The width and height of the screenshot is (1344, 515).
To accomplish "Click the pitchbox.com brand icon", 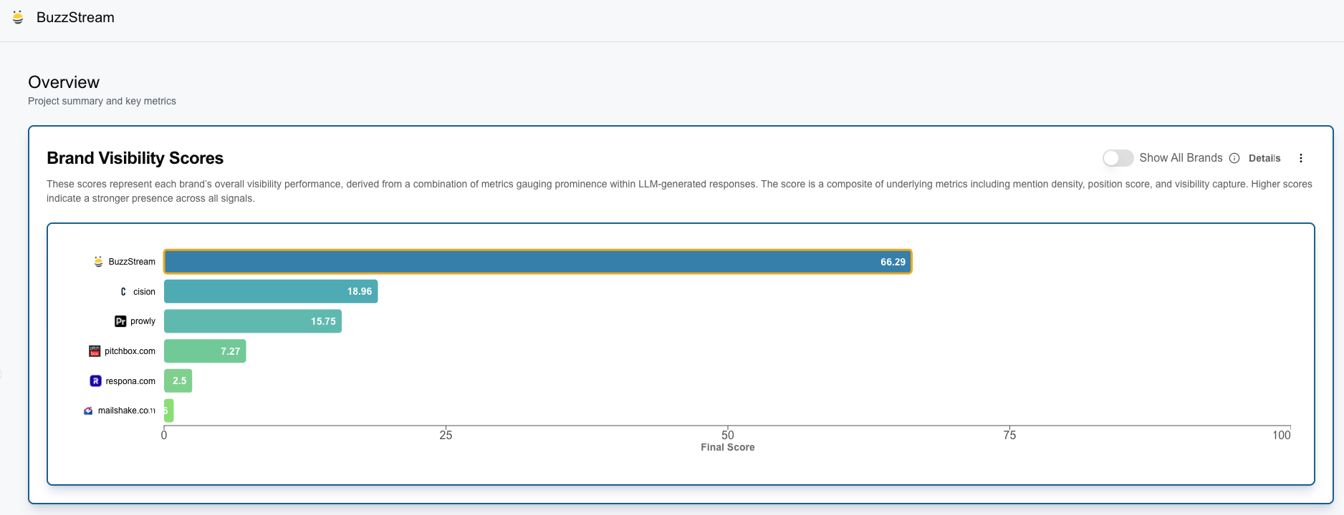I will coord(95,351).
